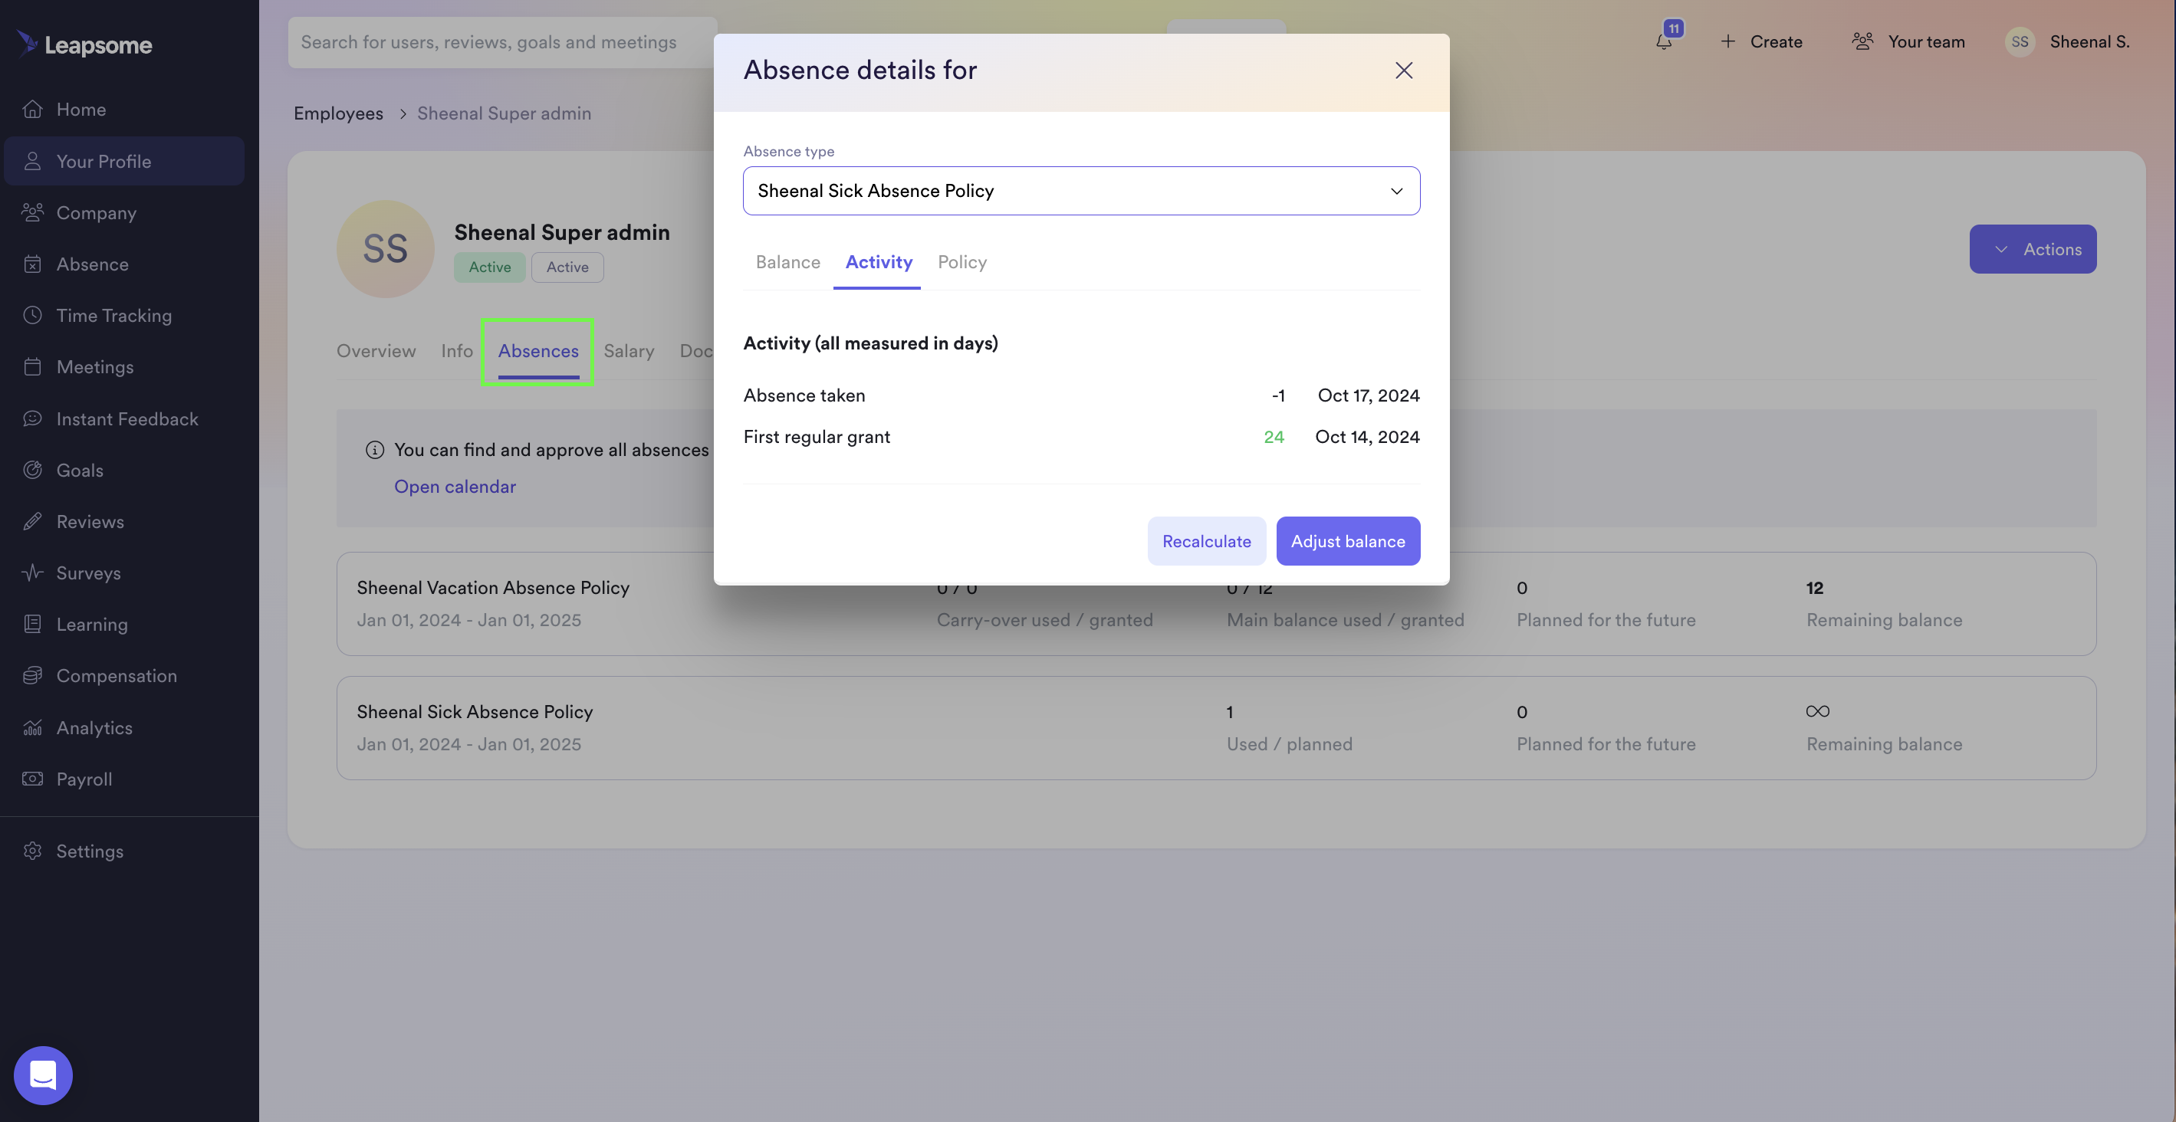Open Learning book icon

point(32,625)
